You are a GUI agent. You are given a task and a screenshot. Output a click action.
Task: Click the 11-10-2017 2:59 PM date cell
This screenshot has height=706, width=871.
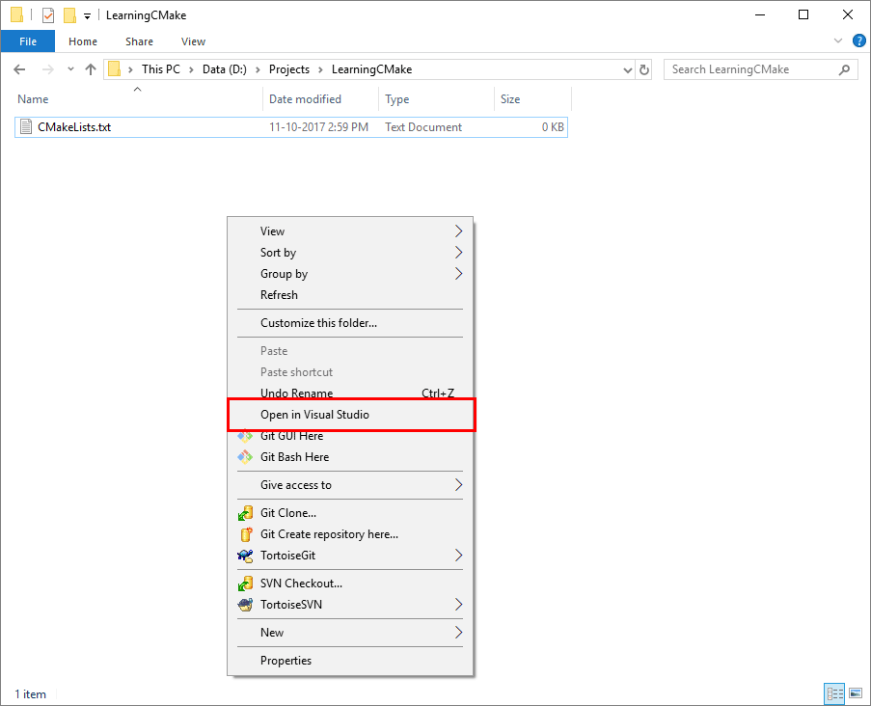click(x=318, y=127)
